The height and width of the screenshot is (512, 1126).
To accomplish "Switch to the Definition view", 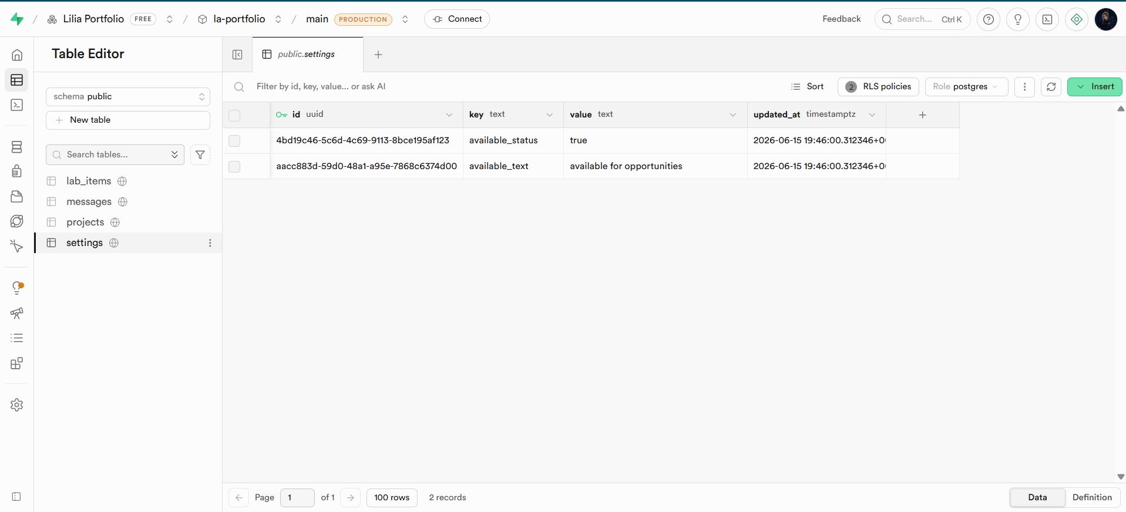I will coord(1092,497).
